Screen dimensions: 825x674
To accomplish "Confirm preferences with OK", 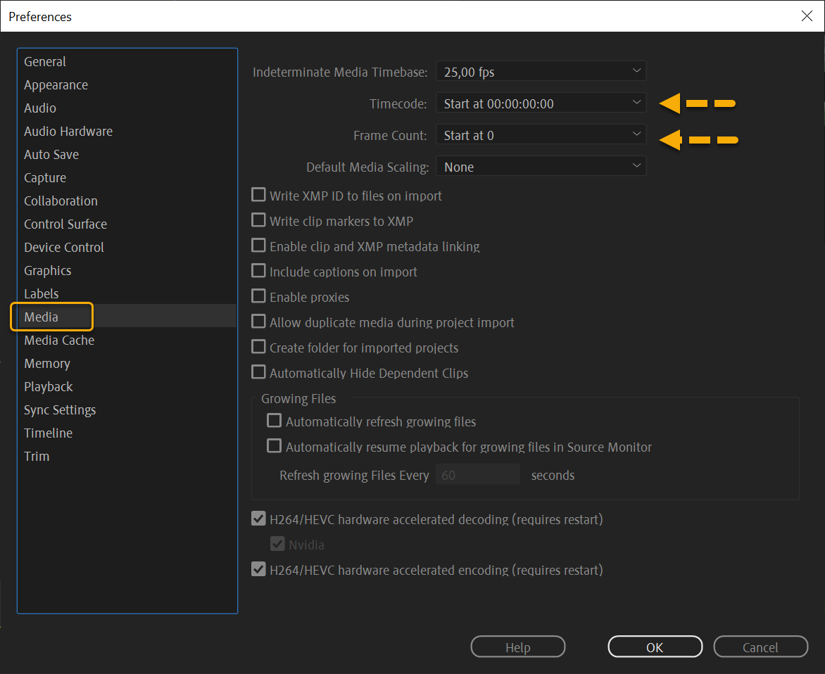I will pyautogui.click(x=655, y=647).
